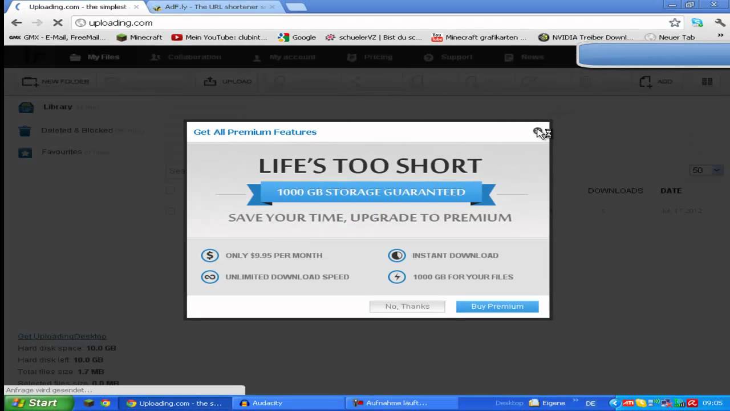Image resolution: width=730 pixels, height=411 pixels.
Task: Open Minecraft grafikkarten bookmark
Action: click(480, 37)
